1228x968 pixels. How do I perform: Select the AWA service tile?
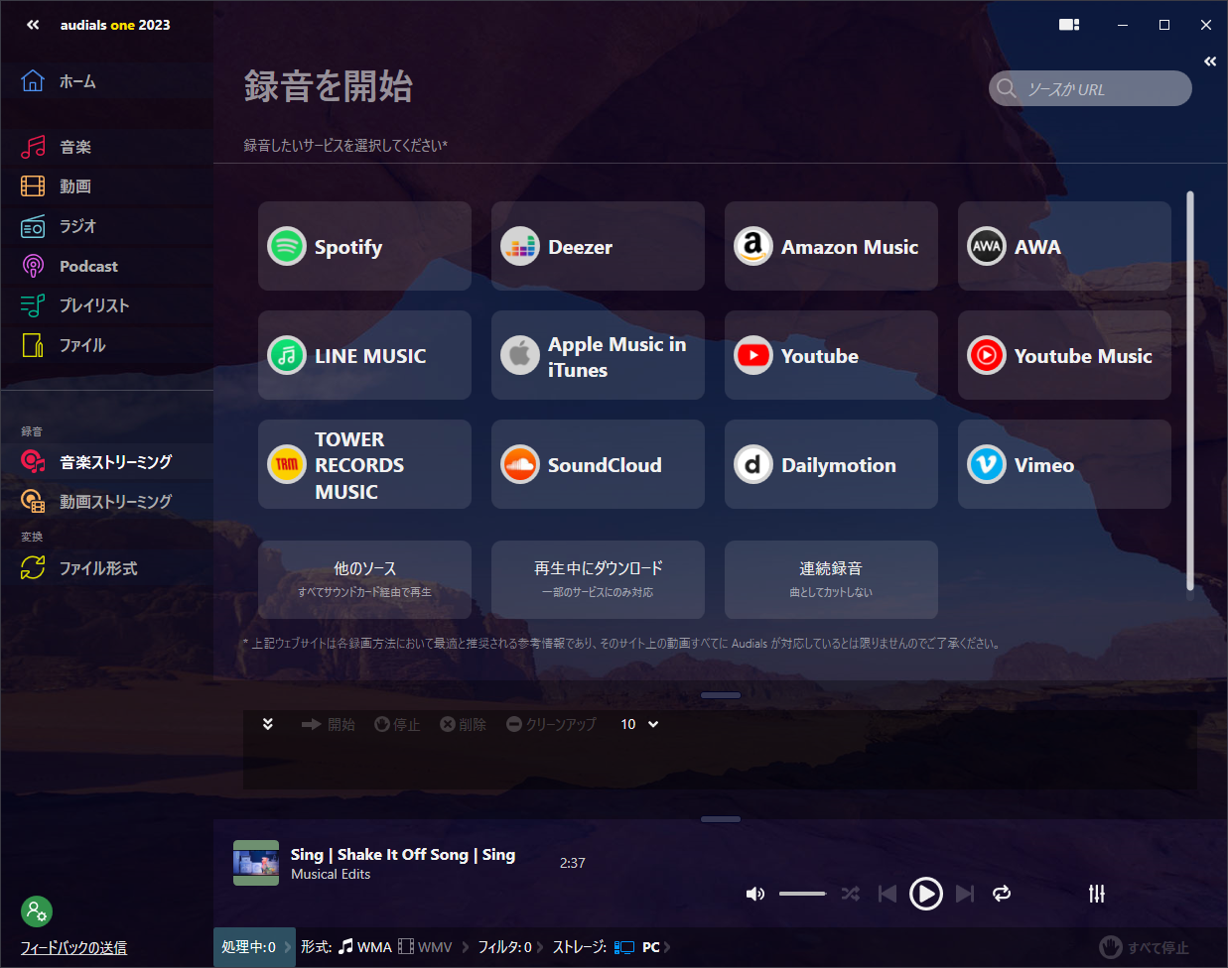[x=1064, y=246]
